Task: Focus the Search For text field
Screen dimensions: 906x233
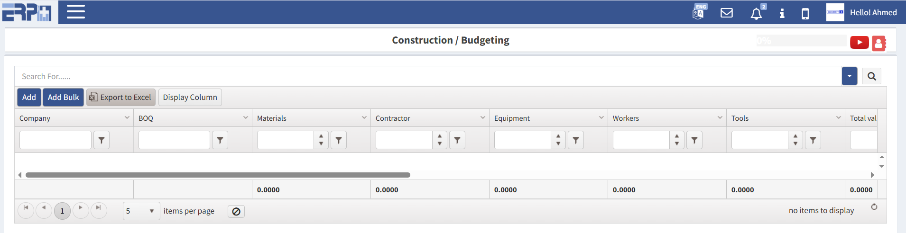Action: (427, 76)
